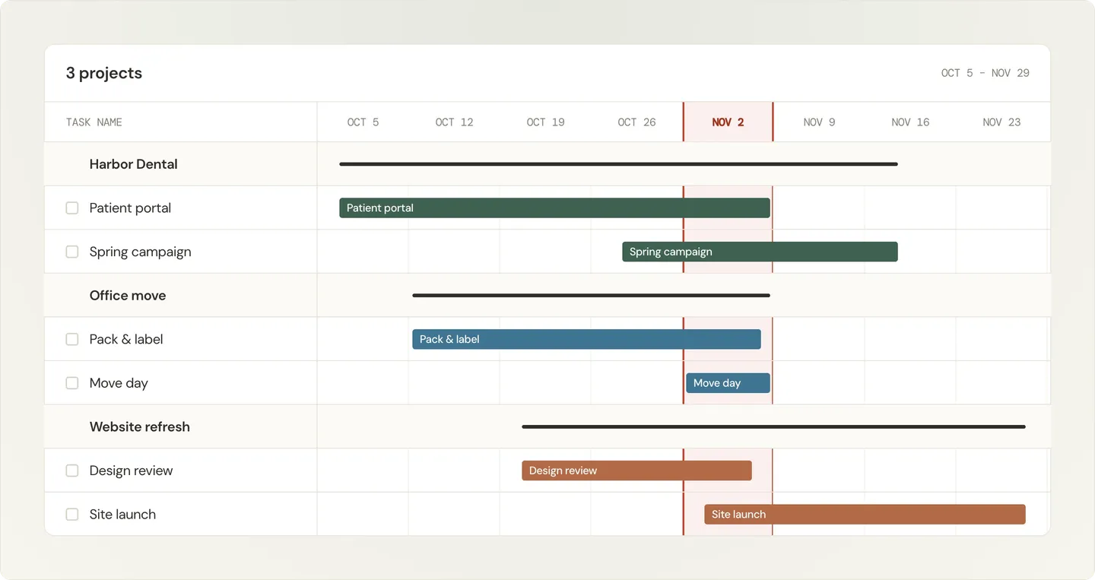The height and width of the screenshot is (580, 1095).
Task: Click the Website refresh summary span line
Action: pyautogui.click(x=773, y=427)
